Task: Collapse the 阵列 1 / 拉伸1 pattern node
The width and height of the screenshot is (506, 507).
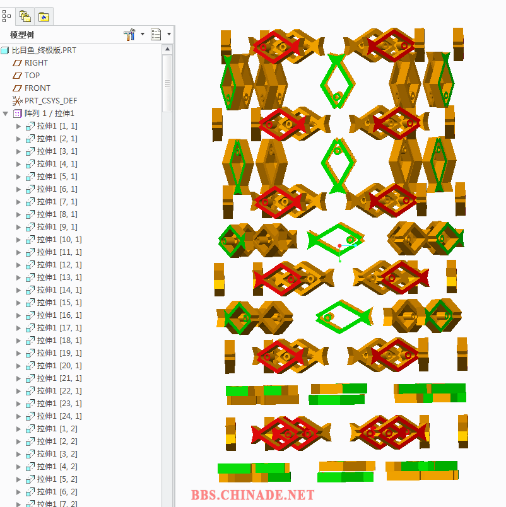Action: pyautogui.click(x=6, y=114)
